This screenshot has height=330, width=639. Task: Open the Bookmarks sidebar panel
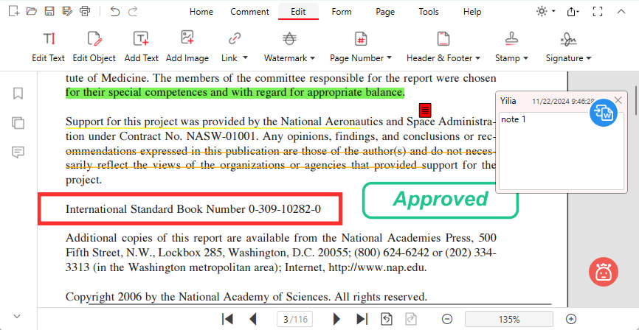(x=18, y=94)
